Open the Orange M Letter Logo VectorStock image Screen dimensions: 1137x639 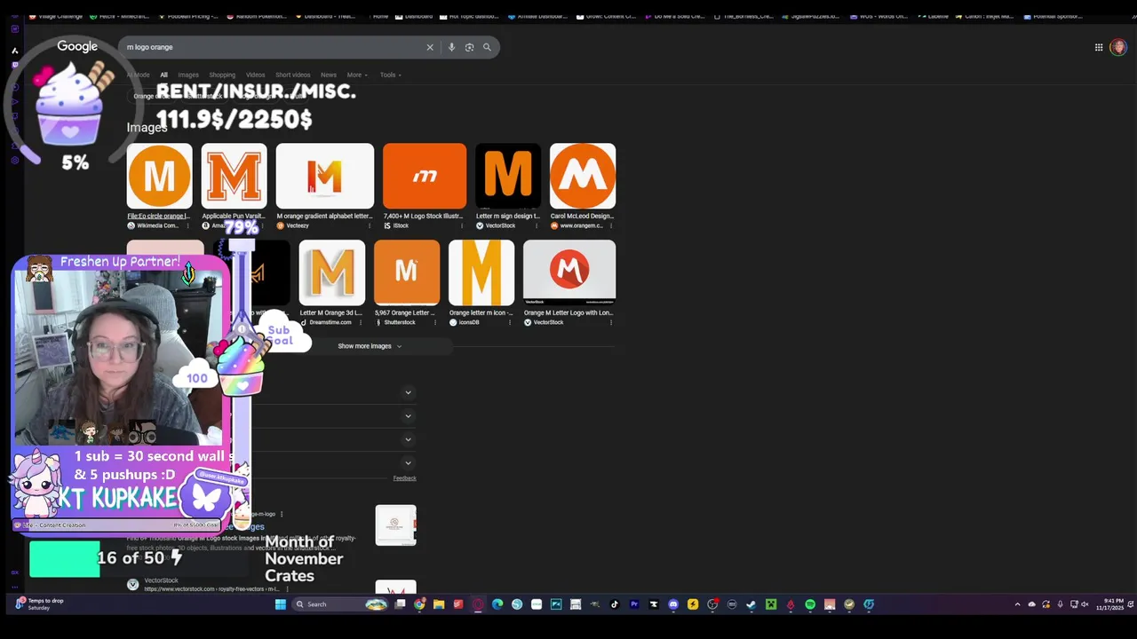coord(568,272)
